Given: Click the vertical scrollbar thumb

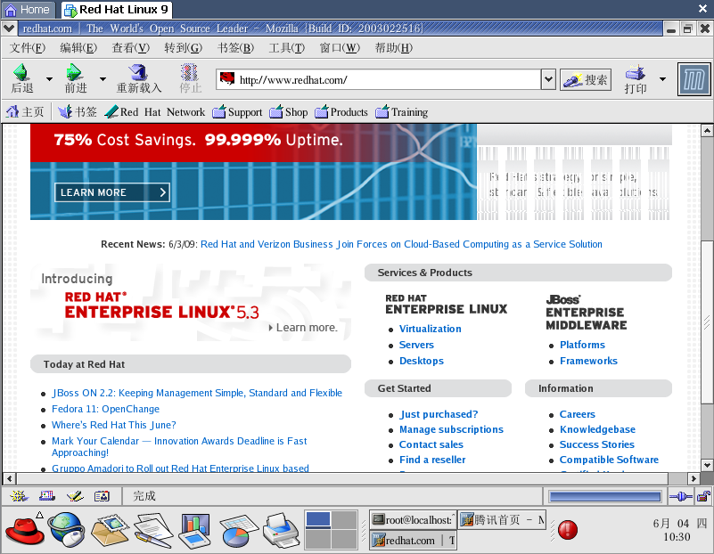Looking at the screenshot, I should click(707, 322).
